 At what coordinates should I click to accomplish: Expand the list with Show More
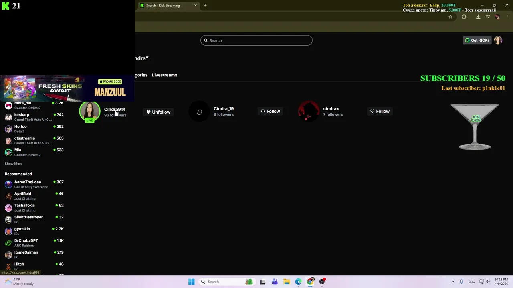tap(14, 164)
